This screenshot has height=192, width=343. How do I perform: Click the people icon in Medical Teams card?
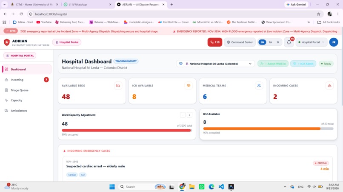[x=259, y=86]
